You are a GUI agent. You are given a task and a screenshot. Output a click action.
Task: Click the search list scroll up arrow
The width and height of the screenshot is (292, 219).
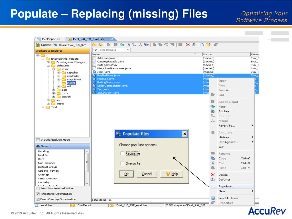click(x=87, y=151)
